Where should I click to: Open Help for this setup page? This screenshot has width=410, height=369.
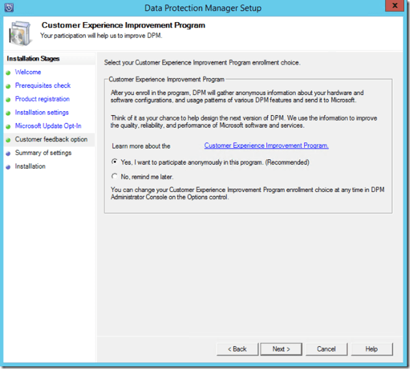371,349
